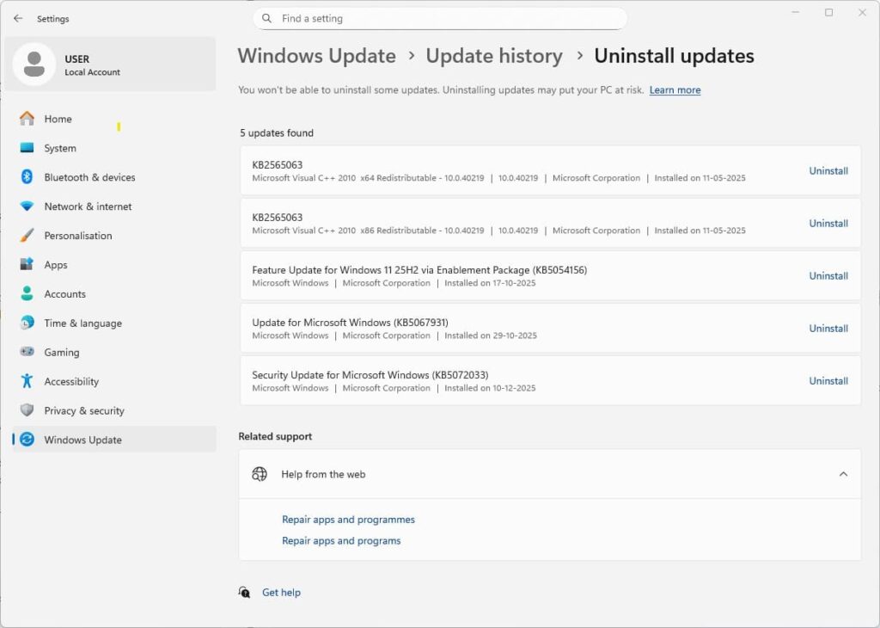Click the Related support heading
Image resolution: width=880 pixels, height=628 pixels.
pyautogui.click(x=275, y=436)
